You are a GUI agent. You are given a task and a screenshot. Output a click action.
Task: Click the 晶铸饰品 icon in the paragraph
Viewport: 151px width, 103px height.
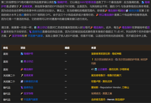[30, 32]
